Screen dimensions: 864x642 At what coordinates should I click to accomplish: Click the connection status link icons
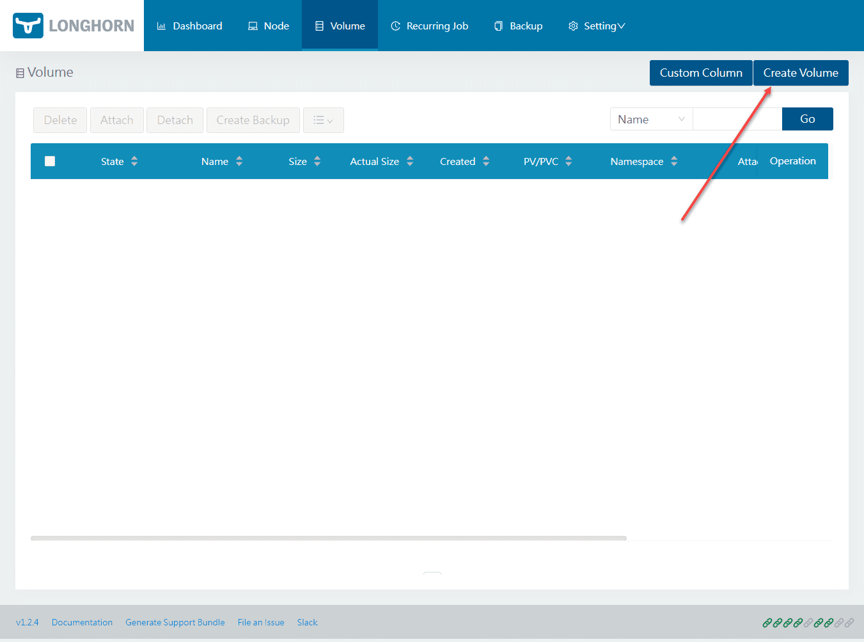pyautogui.click(x=808, y=622)
